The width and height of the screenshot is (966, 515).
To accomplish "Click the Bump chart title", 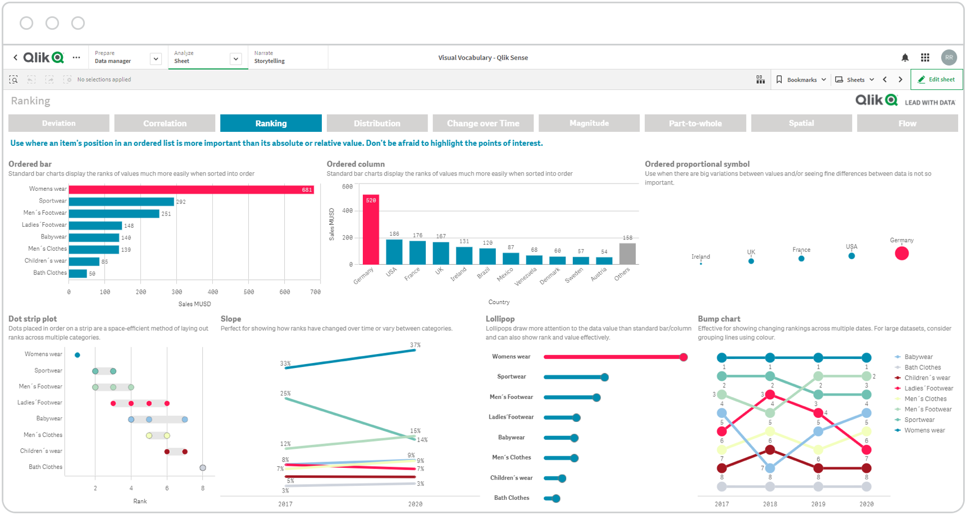I will point(719,319).
